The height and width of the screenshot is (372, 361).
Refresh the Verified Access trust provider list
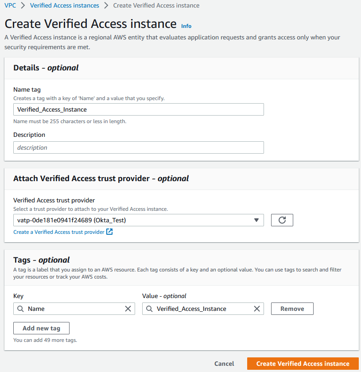pyautogui.click(x=282, y=220)
